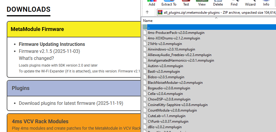Show archive Info from the toolbar
This screenshot has height=132, width=276.
click(x=266, y=3)
